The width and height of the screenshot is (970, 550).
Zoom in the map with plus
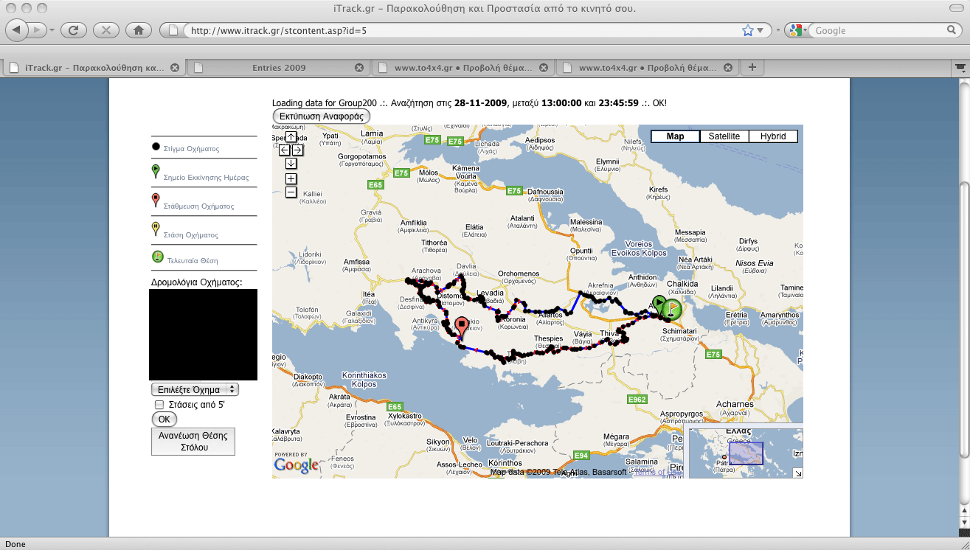[291, 178]
